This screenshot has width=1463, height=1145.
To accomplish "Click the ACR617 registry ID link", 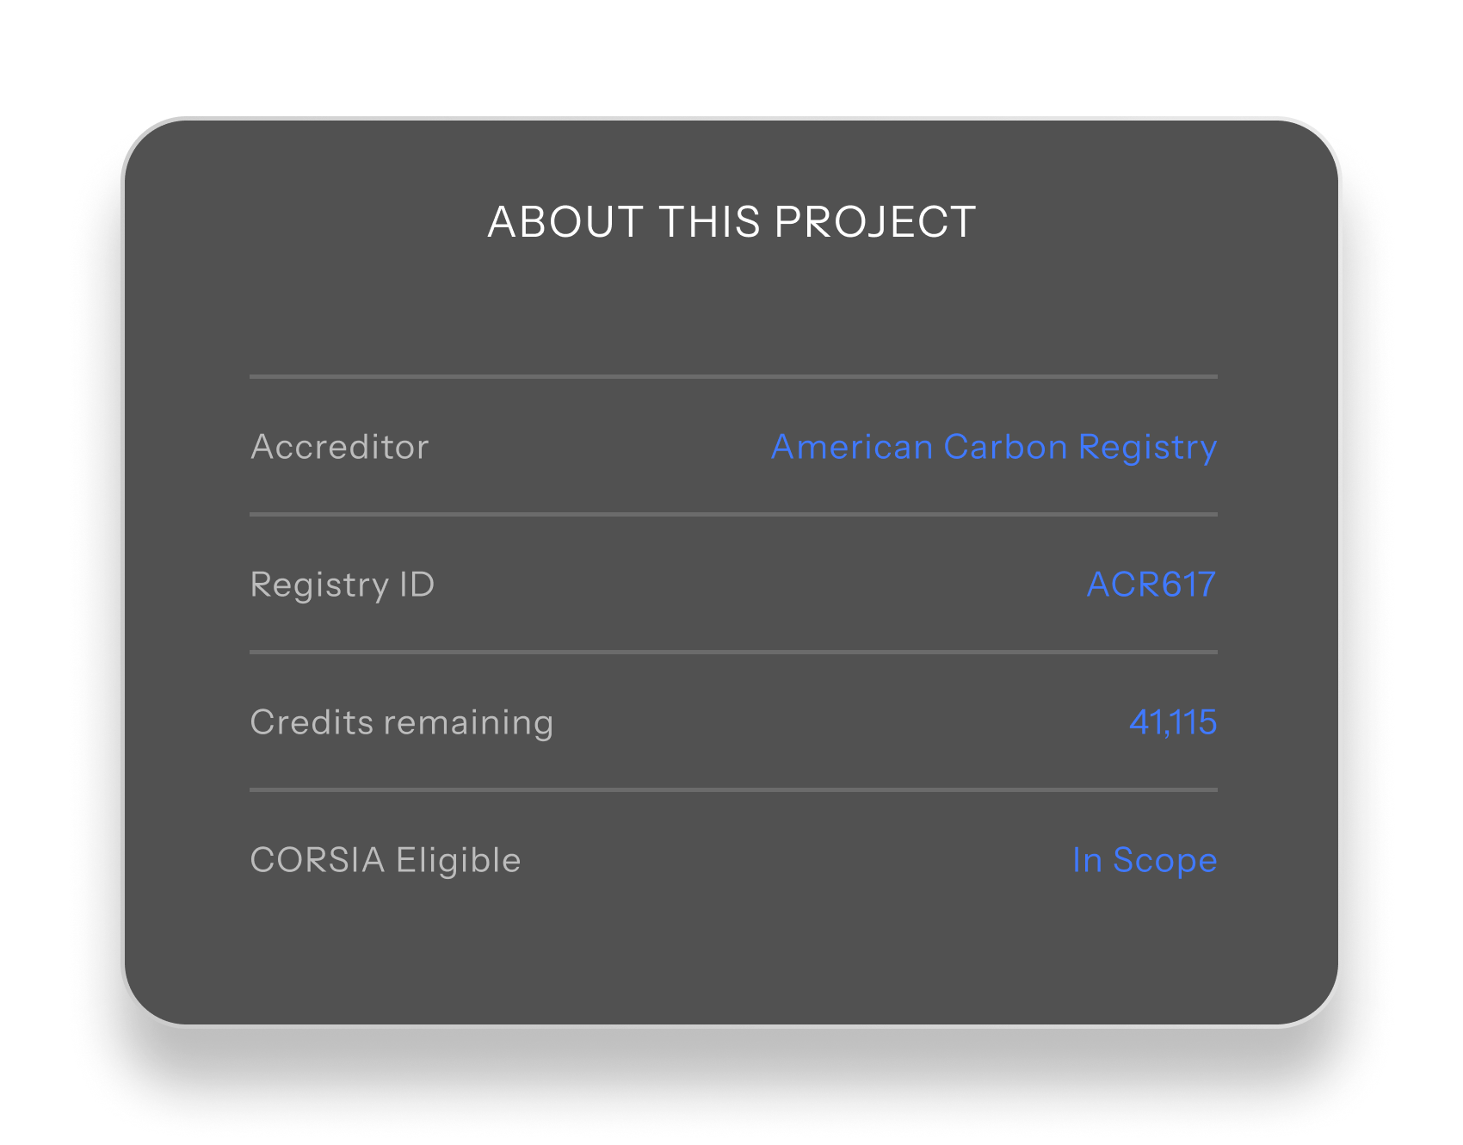I will [1151, 585].
